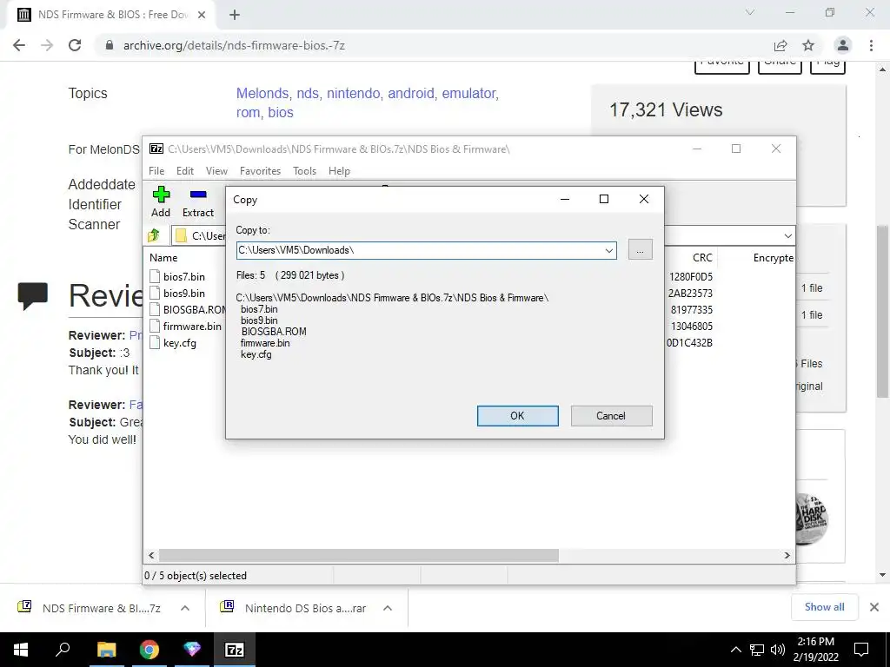Bookmark this page with the star icon

coord(808,45)
